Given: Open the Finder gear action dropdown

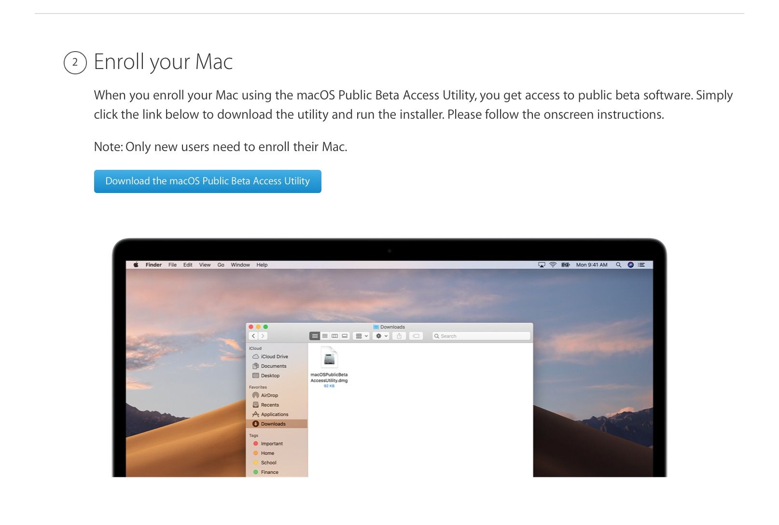Looking at the screenshot, I should tap(381, 336).
